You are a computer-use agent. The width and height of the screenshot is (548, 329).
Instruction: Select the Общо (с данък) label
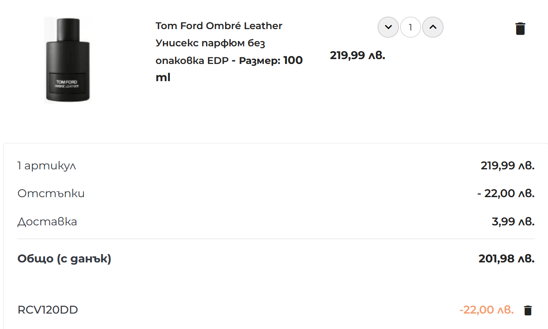64,258
